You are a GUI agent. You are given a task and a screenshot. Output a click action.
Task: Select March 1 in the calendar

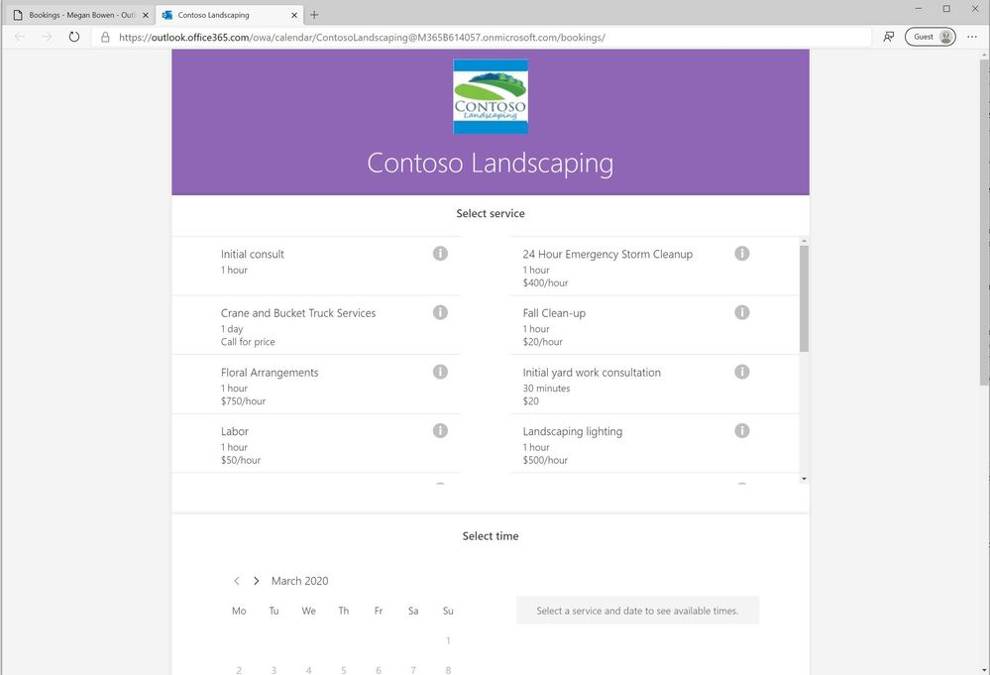[x=448, y=640]
